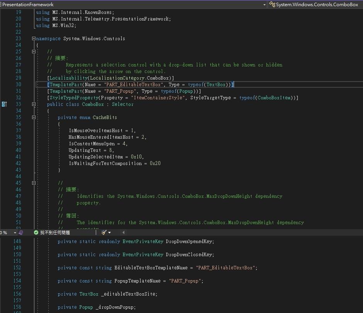This screenshot has height=313, width=363.
Task: Collapse the CacheBits enum region
Action: click(34, 117)
